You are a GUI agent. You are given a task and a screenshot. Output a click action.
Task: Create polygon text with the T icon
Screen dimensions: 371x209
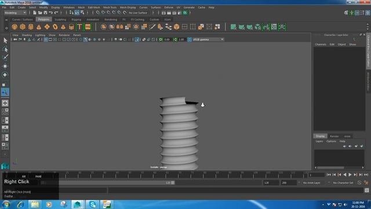79,27
